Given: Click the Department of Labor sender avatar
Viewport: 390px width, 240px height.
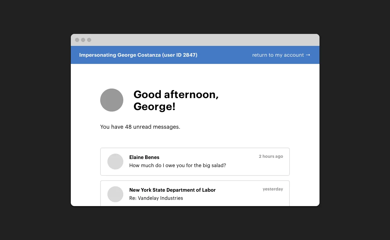Looking at the screenshot, I should point(115,194).
